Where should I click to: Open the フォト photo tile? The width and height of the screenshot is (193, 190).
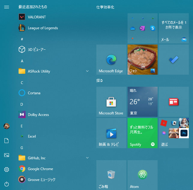(x=143, y=60)
